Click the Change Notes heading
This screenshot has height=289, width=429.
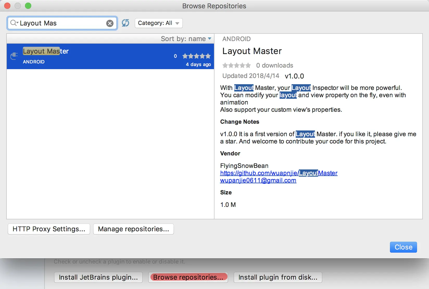240,122
